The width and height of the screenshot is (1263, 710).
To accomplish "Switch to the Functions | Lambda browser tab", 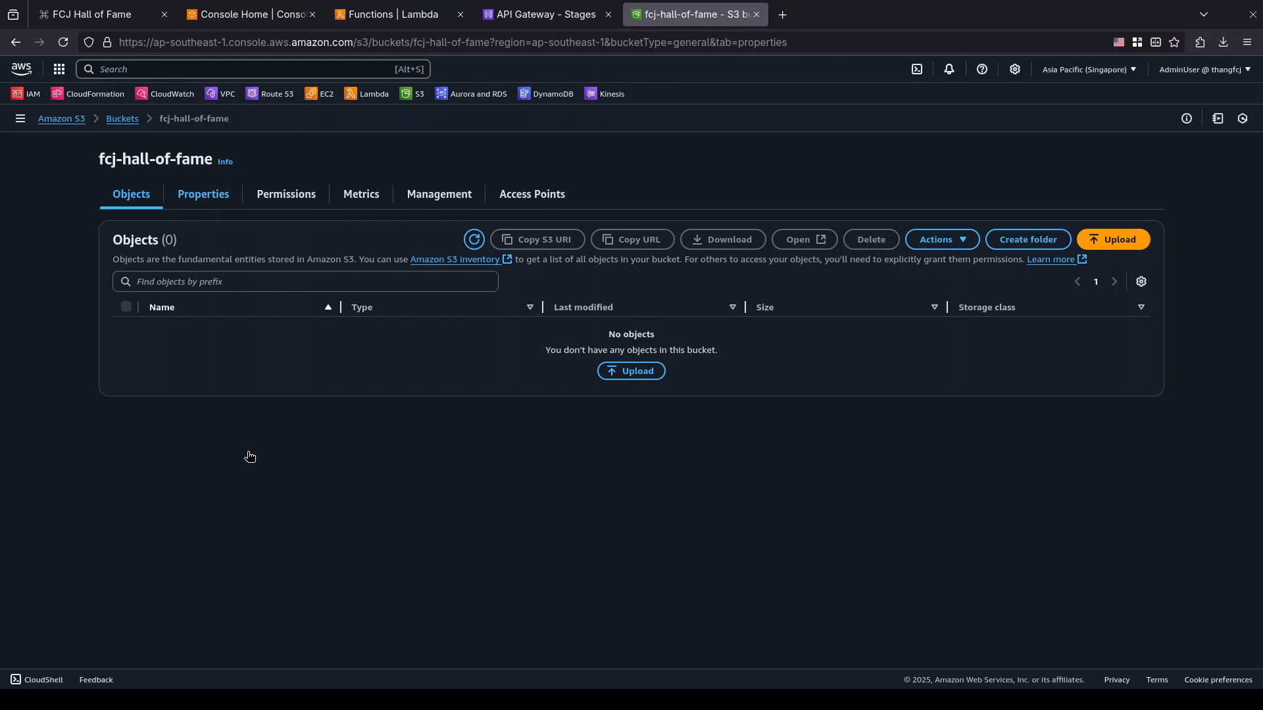I will tap(398, 14).
